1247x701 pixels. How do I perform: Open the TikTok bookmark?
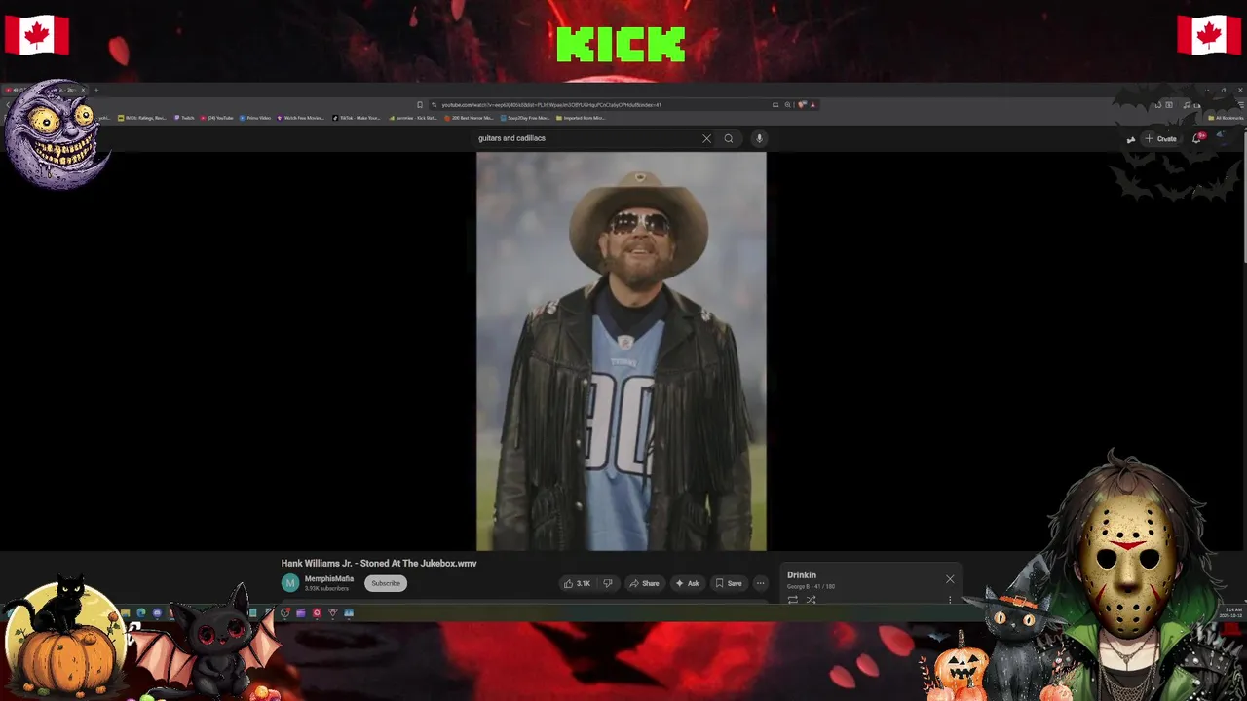click(357, 118)
